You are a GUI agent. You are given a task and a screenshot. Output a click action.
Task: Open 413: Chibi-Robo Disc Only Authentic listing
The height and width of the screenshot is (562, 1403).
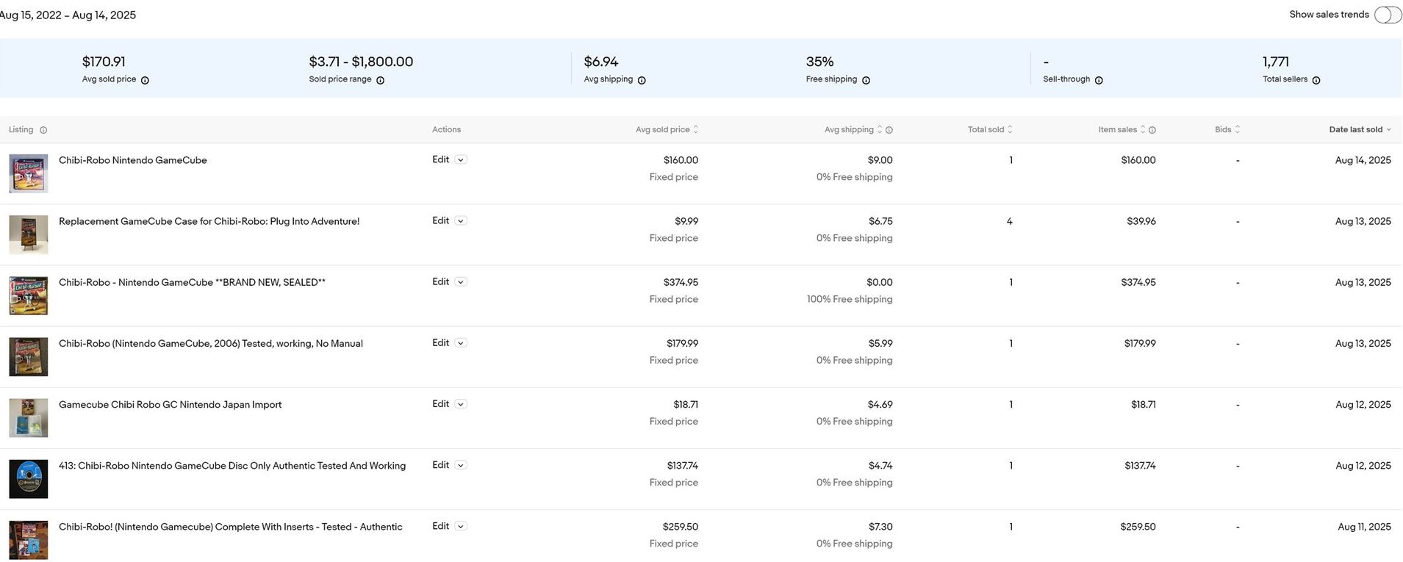(232, 465)
